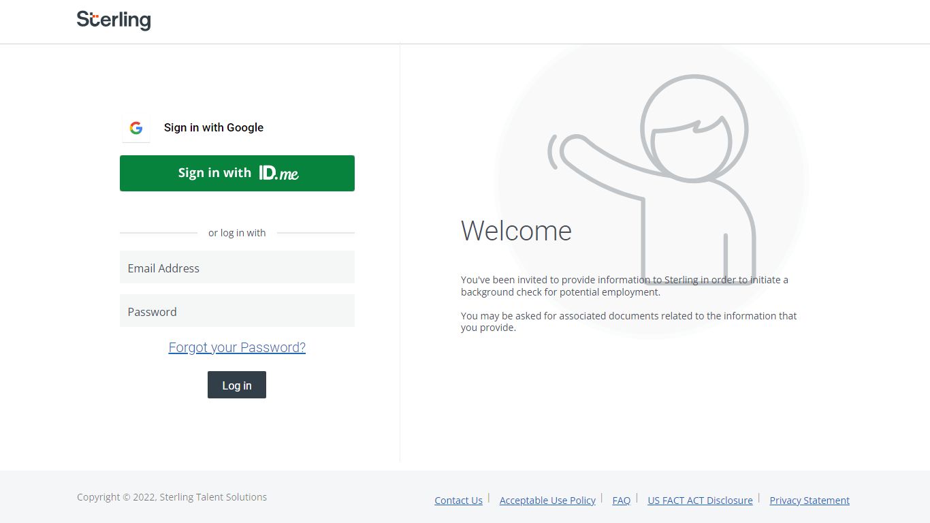
Task: Click the Welcome heading
Action: (x=515, y=230)
